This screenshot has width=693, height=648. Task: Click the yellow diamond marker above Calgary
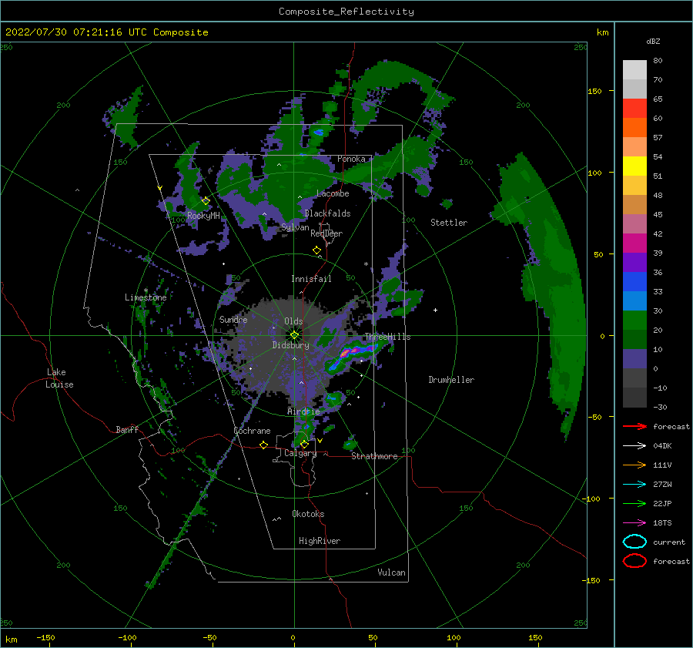pyautogui.click(x=304, y=444)
